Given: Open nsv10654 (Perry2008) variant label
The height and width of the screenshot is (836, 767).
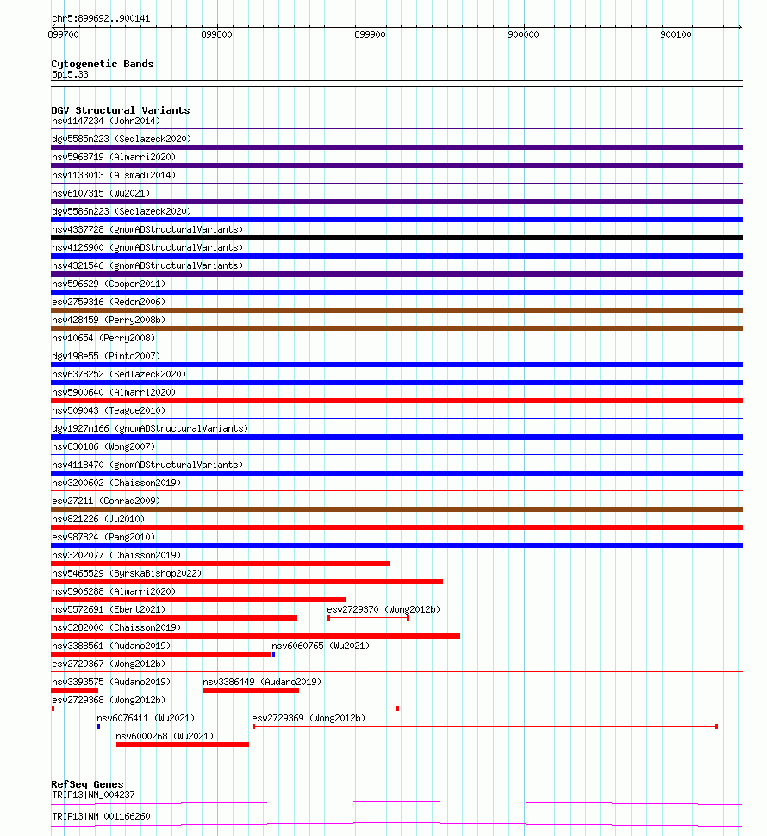Looking at the screenshot, I should pos(103,339).
